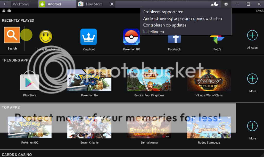The height and width of the screenshot is (157, 264).
Task: Open the orange Search app icon
Action: coord(12,35)
